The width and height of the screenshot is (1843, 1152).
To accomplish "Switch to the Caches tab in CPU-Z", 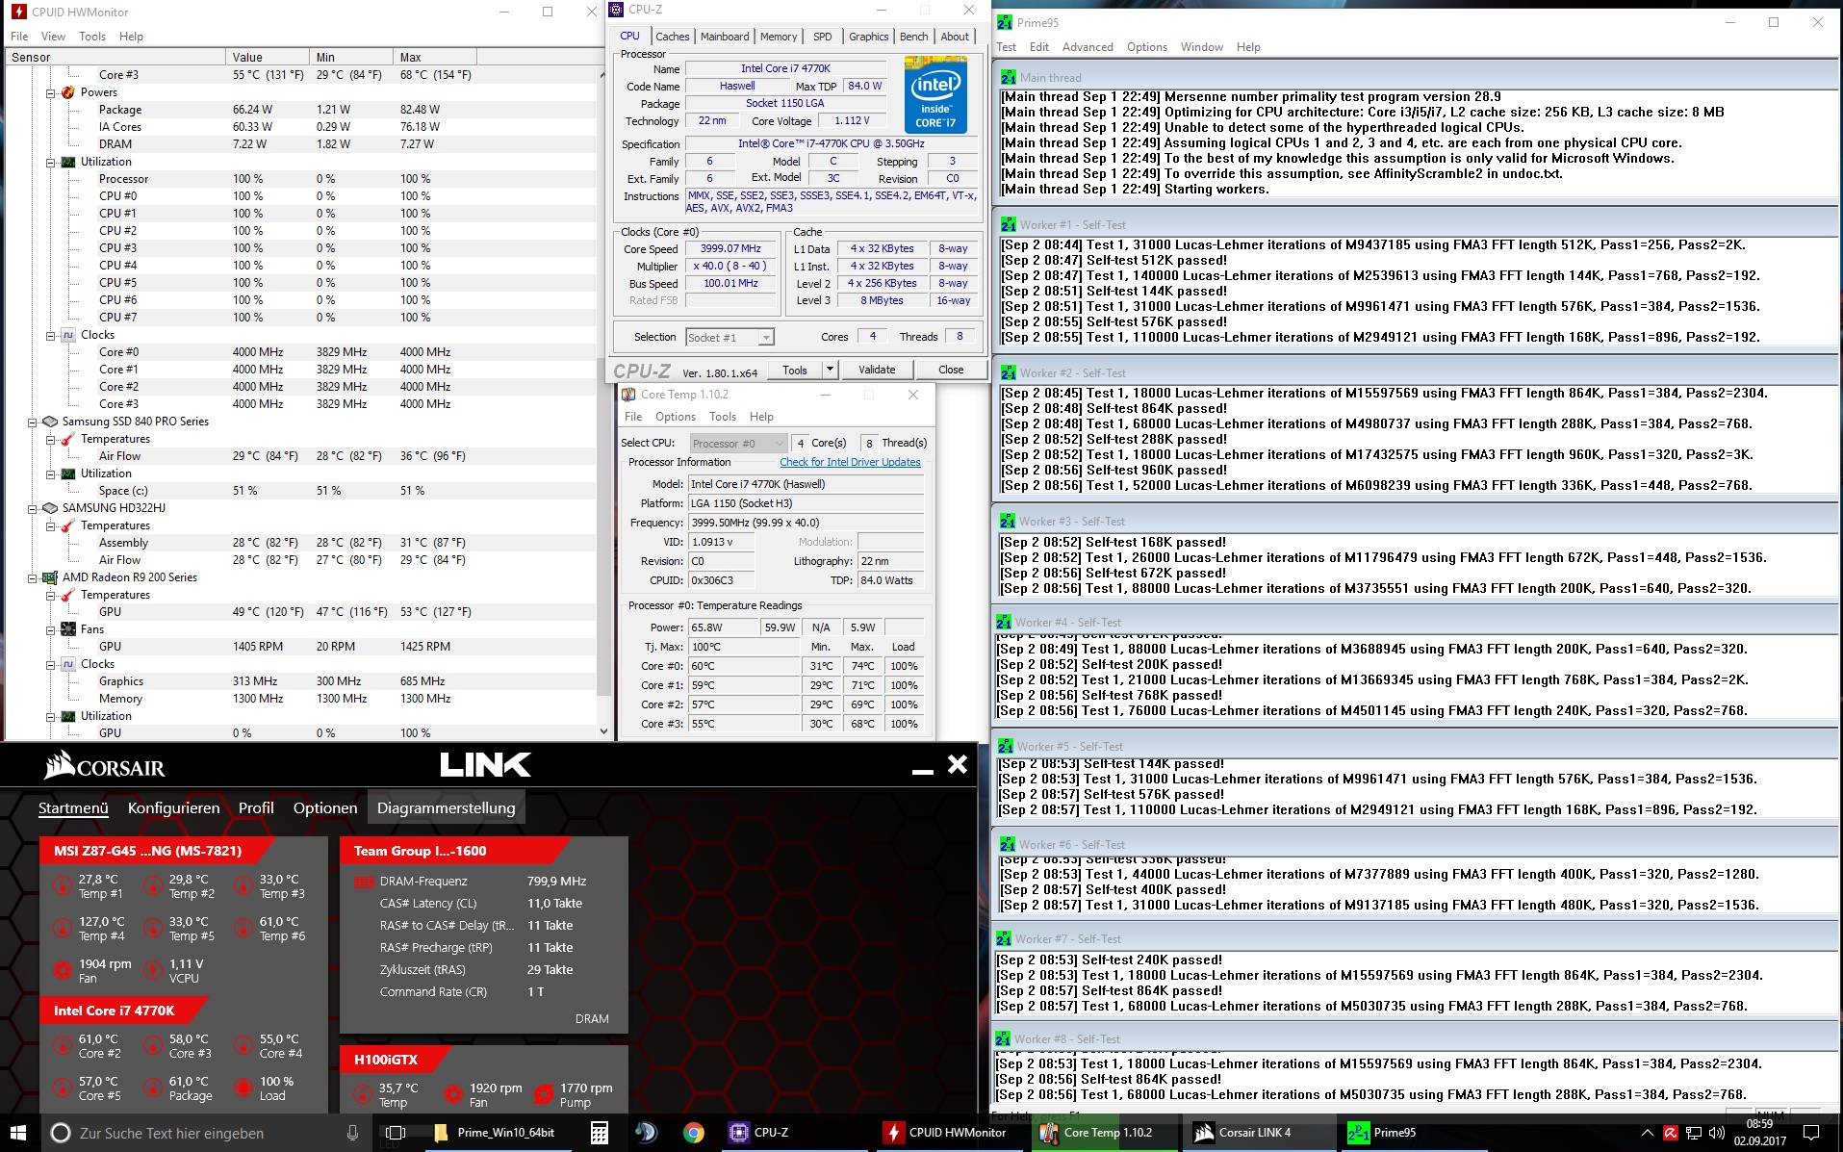I will pos(672,37).
